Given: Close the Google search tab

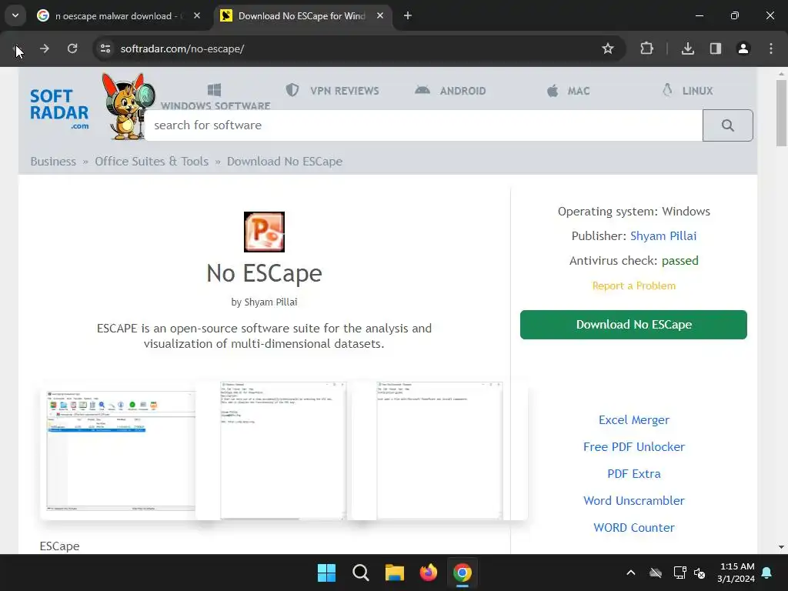Looking at the screenshot, I should (x=197, y=15).
